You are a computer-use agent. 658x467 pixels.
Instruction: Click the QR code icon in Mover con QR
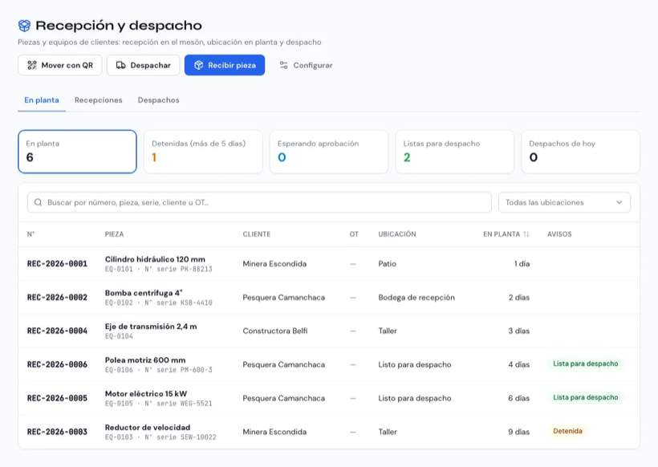32,65
